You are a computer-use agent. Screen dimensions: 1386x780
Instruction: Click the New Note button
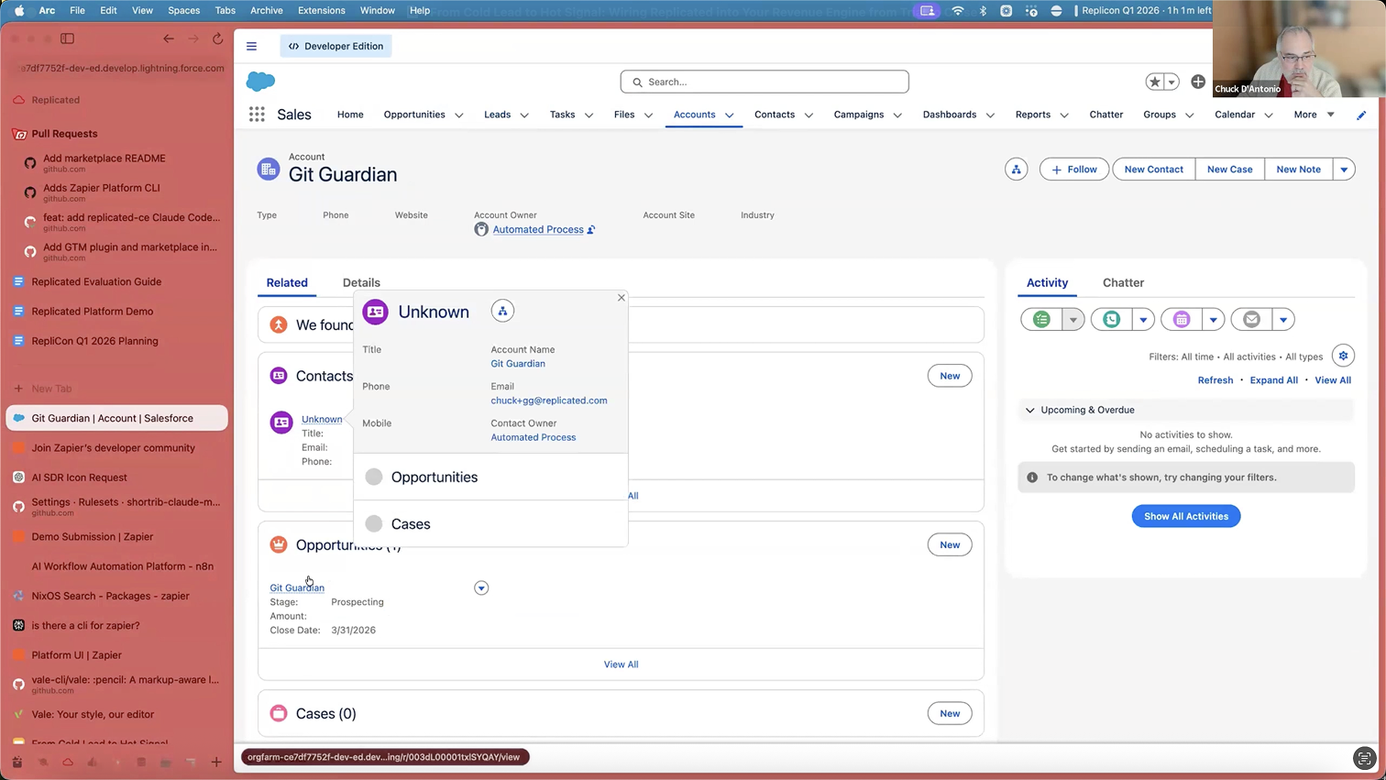point(1298,170)
